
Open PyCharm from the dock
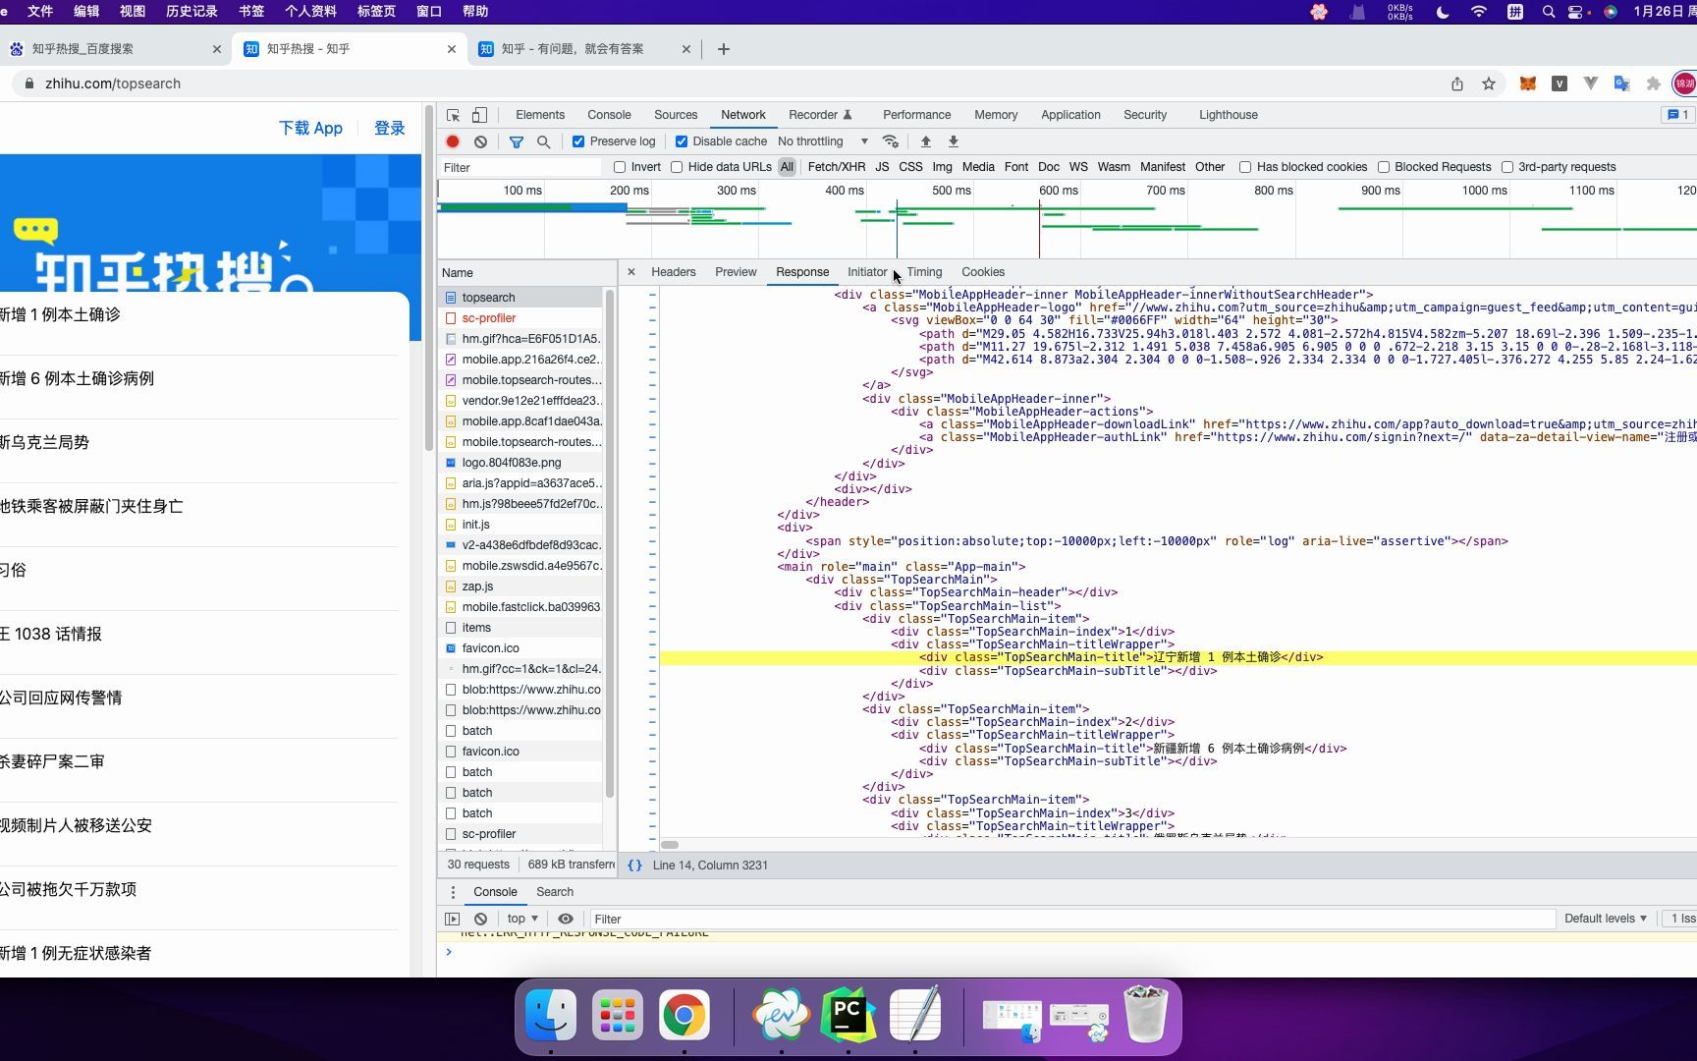click(848, 1015)
